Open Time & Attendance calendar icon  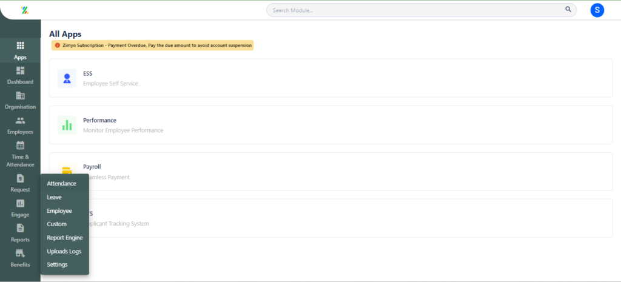[x=20, y=146]
